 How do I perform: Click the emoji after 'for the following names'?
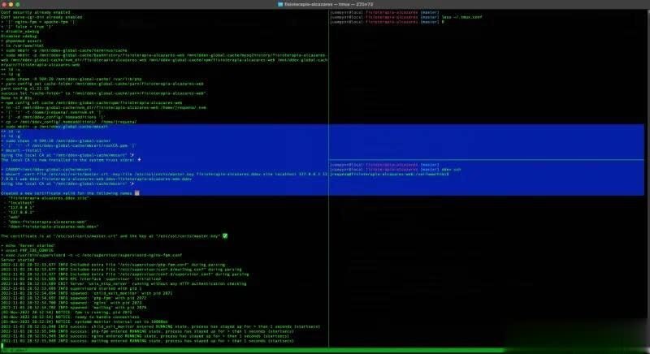click(136, 193)
